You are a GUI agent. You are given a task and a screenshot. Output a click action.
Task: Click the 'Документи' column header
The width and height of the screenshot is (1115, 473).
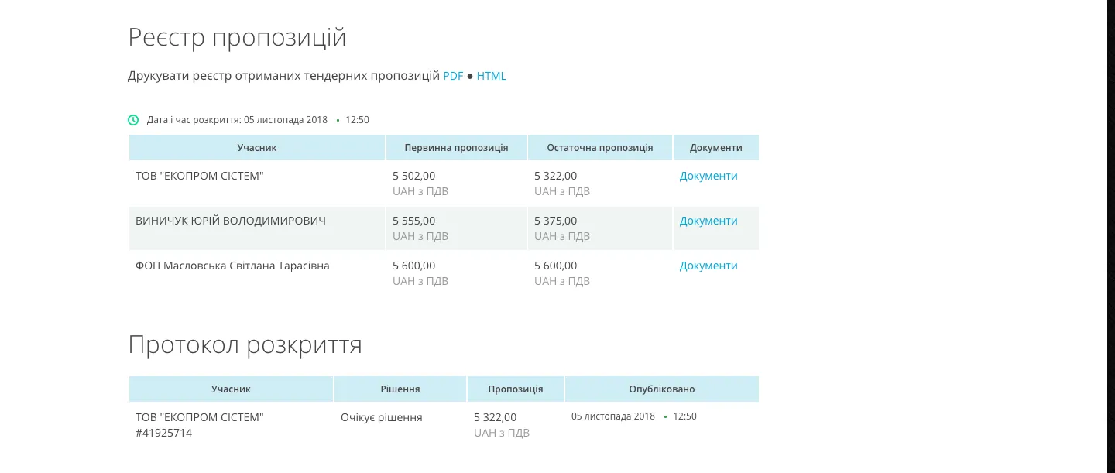716,148
